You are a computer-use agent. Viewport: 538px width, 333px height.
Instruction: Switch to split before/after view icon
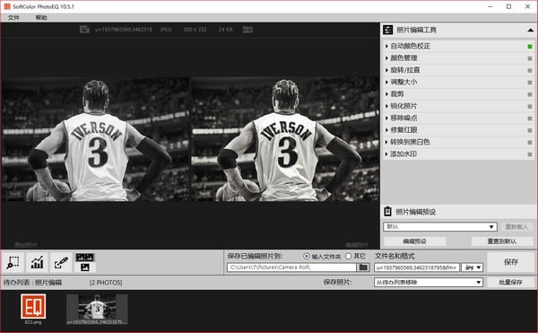point(85,258)
